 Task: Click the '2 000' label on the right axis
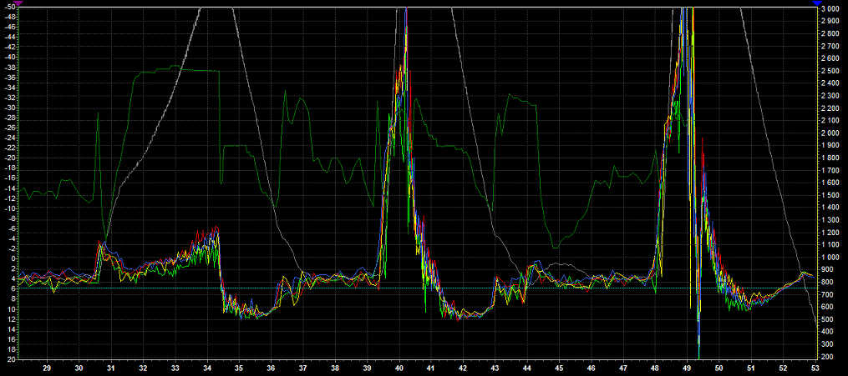pos(830,133)
